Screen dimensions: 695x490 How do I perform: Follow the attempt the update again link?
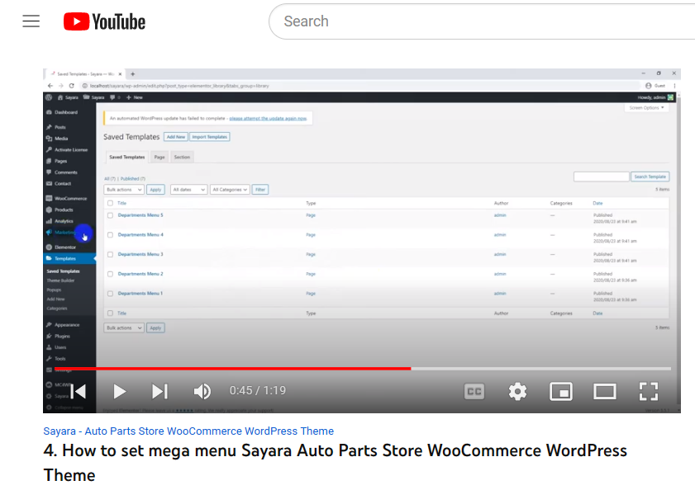(x=268, y=119)
